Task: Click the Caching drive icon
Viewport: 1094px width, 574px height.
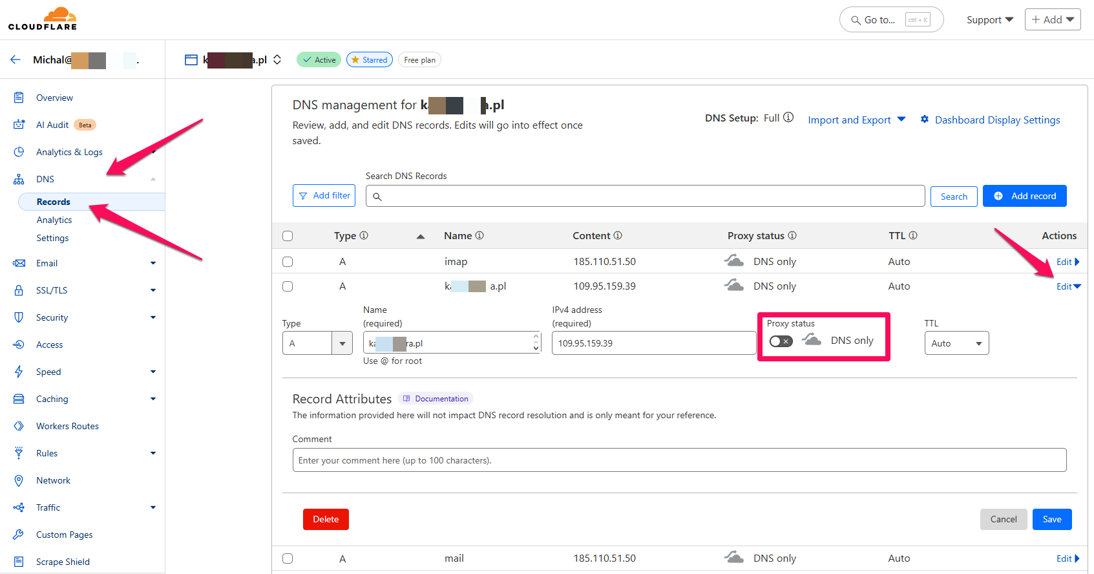Action: tap(19, 399)
